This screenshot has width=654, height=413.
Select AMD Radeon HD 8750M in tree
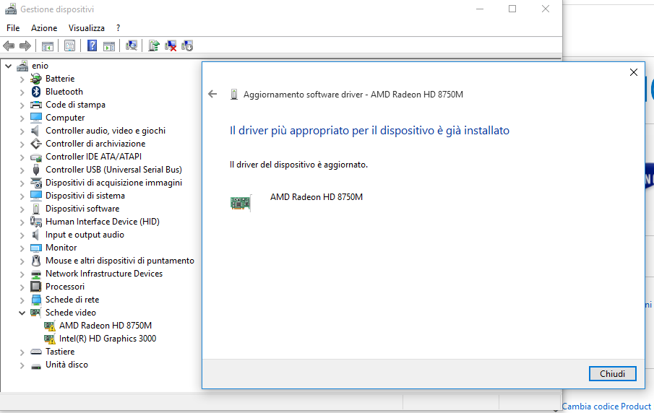tap(105, 326)
